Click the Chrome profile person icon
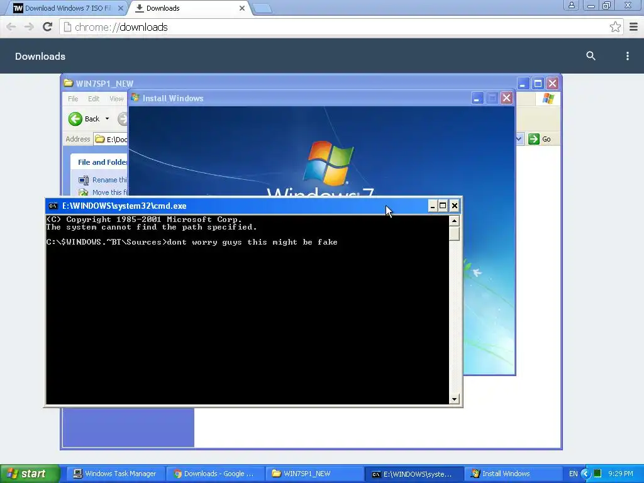Image resolution: width=644 pixels, height=483 pixels. (571, 5)
